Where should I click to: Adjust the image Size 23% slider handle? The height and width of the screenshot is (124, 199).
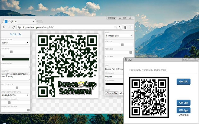pyautogui.click(x=122, y=45)
